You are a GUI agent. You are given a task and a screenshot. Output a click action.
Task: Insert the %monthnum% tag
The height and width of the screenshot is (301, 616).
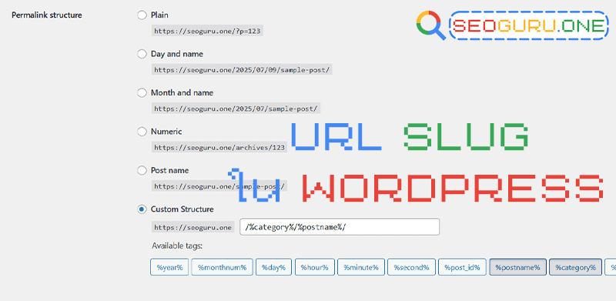[222, 267]
